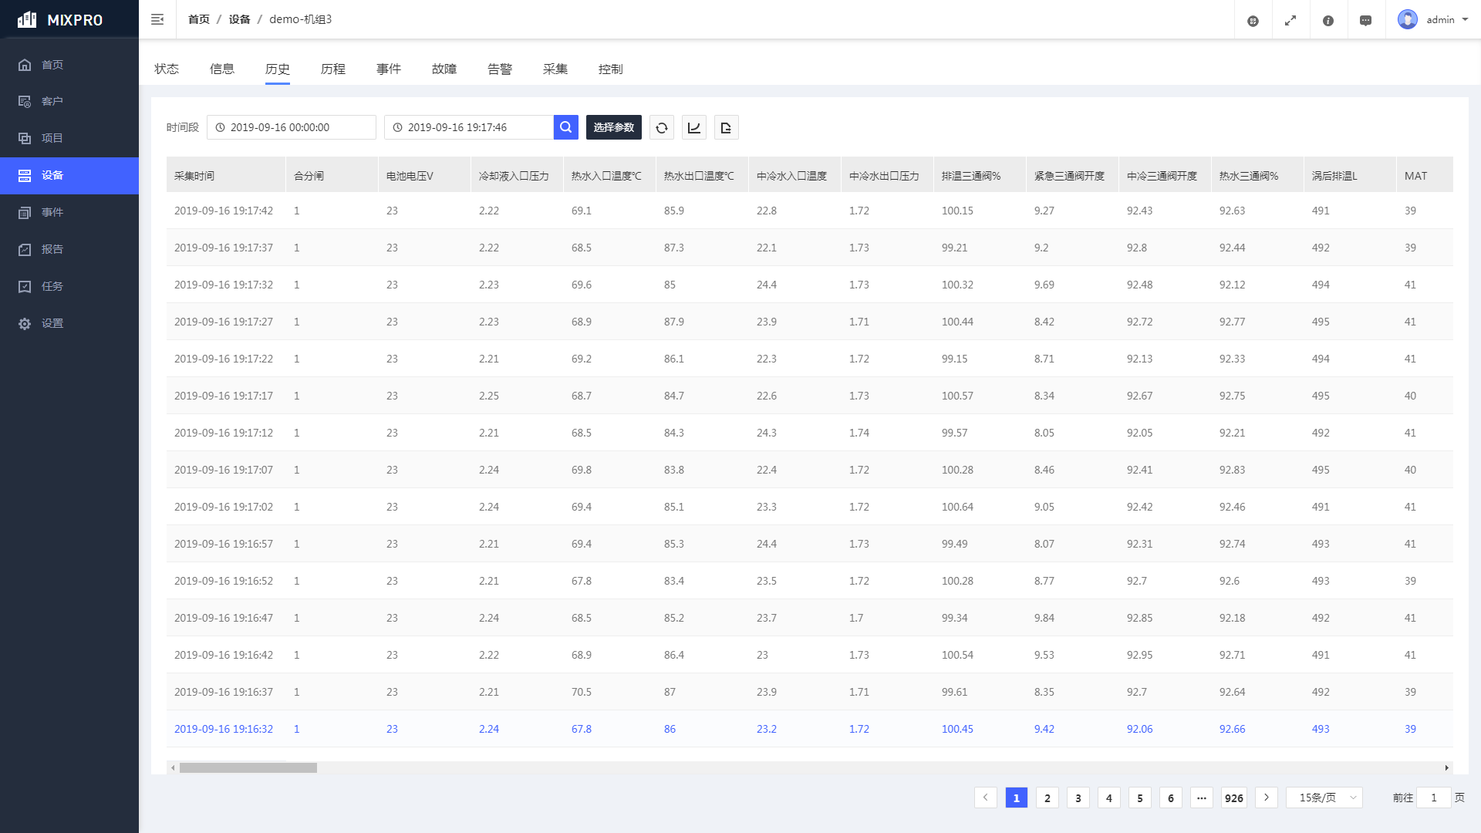The width and height of the screenshot is (1481, 833).
Task: Open the message chat icon
Action: [x=1365, y=21]
